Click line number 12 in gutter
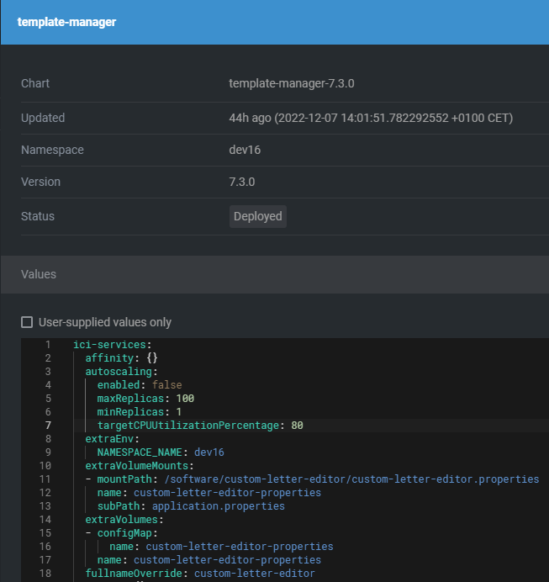Viewport: 549px width, 582px height. click(45, 493)
